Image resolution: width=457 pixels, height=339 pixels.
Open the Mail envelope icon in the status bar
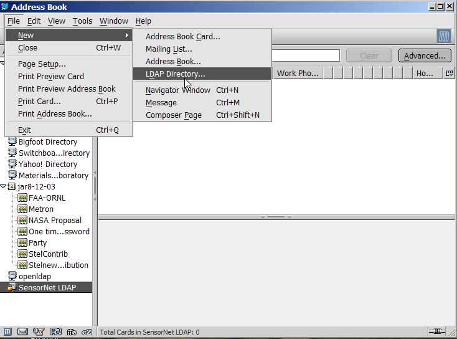22,332
